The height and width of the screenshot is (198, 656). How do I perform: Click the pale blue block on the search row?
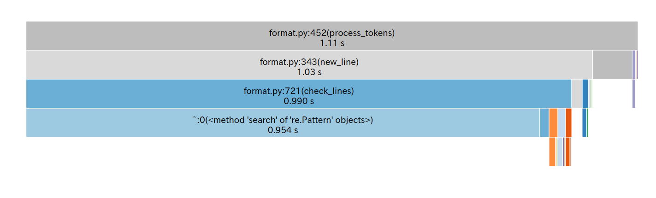(x=561, y=122)
